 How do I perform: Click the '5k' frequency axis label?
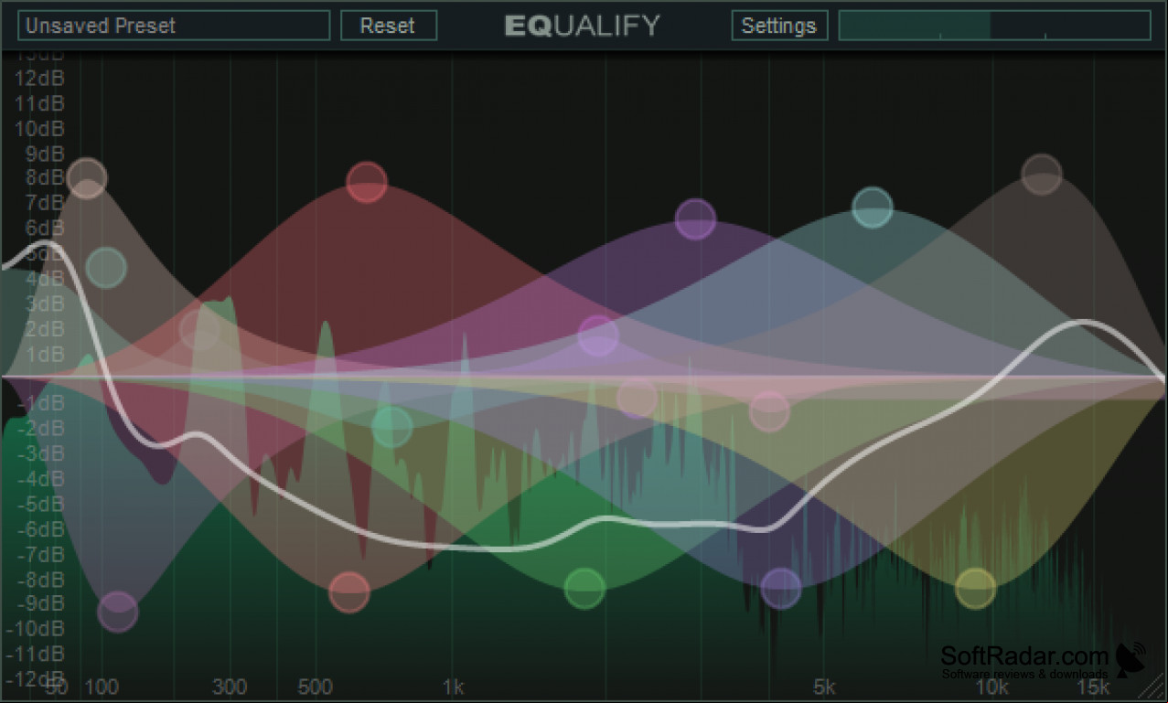click(825, 687)
